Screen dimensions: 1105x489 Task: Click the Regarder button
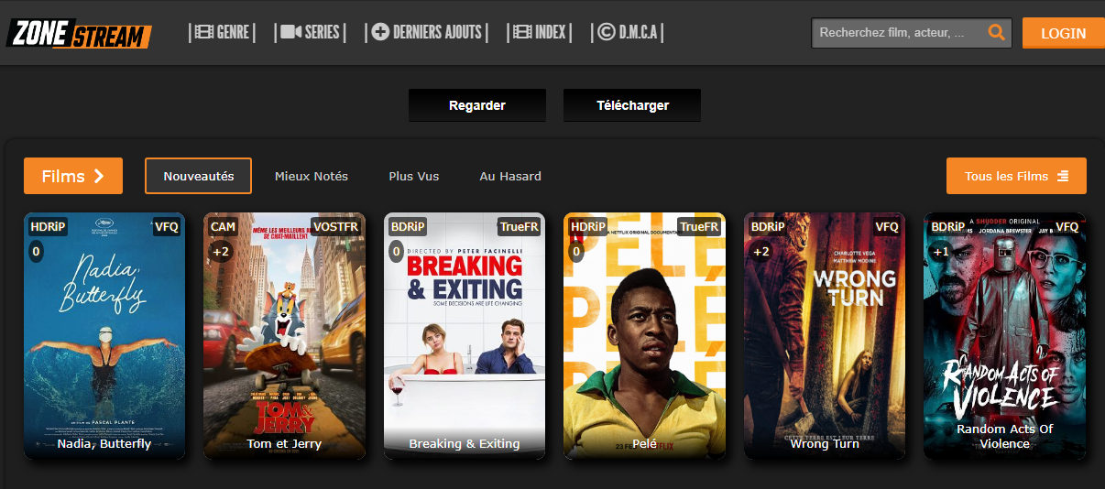click(477, 105)
